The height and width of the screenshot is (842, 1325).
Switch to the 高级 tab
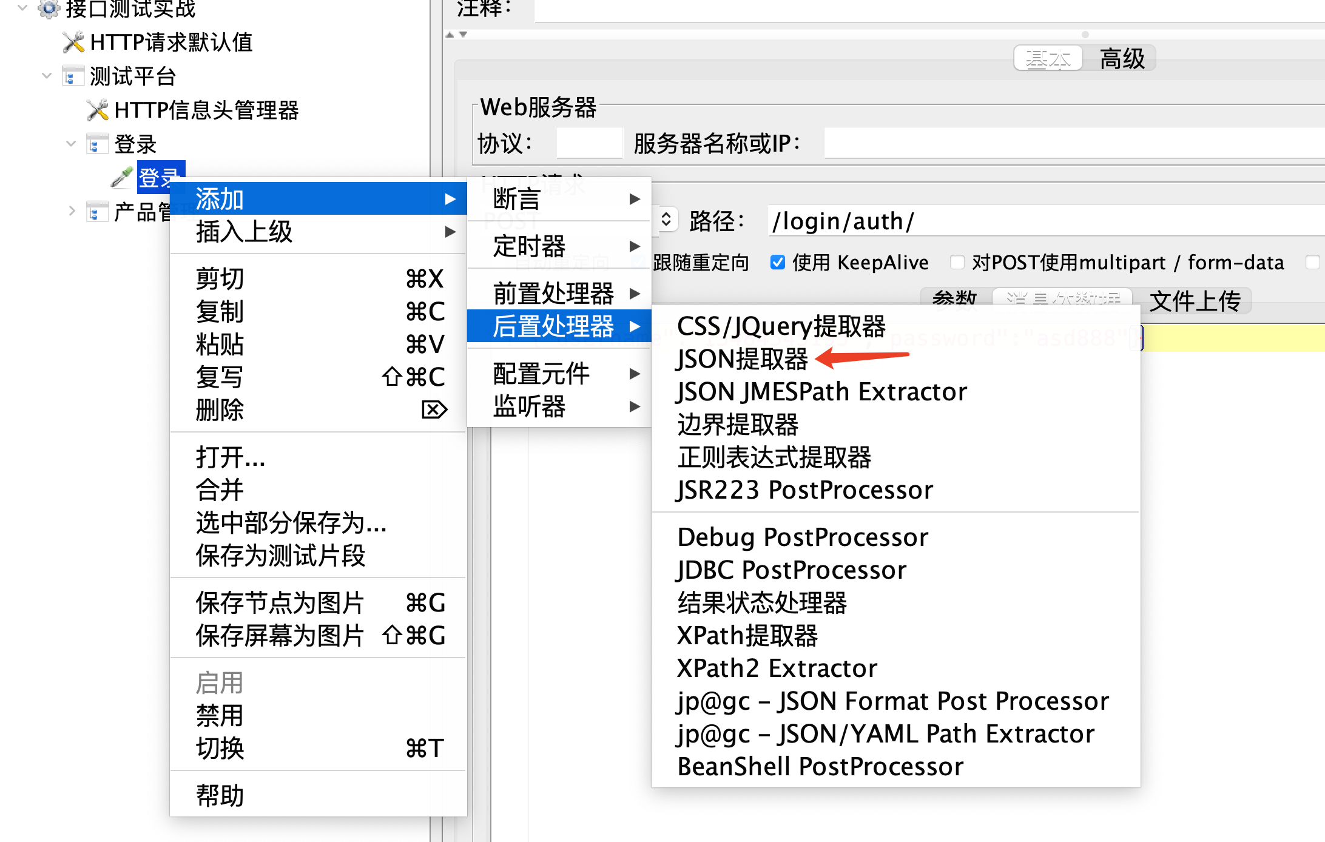tap(1121, 59)
